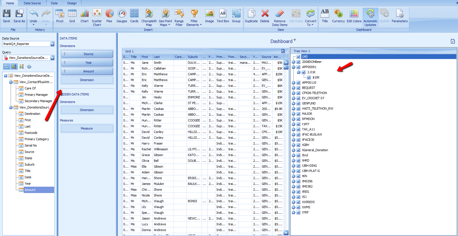Insert a Pies item
Screen dimensions: 458x236
coord(109,16)
